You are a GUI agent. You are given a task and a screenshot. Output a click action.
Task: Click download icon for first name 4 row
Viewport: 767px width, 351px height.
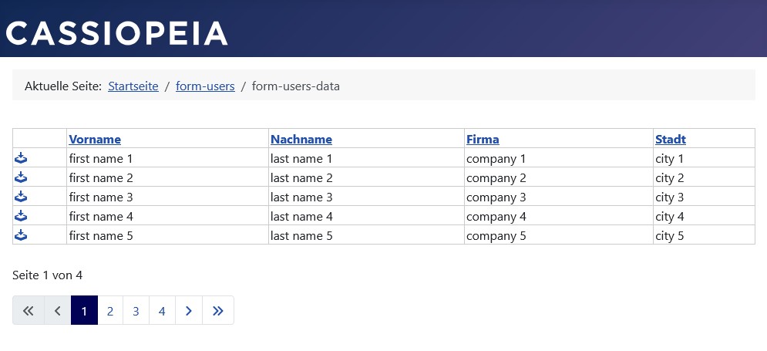pyautogui.click(x=21, y=216)
